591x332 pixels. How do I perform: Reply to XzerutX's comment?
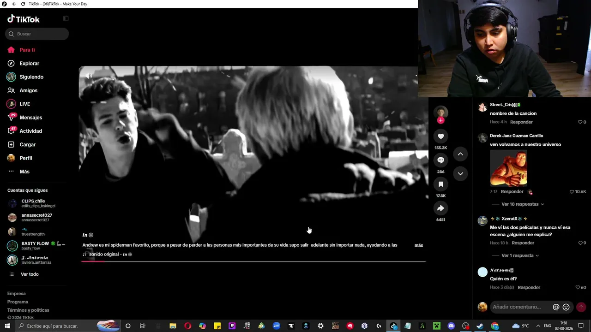pos(523,243)
